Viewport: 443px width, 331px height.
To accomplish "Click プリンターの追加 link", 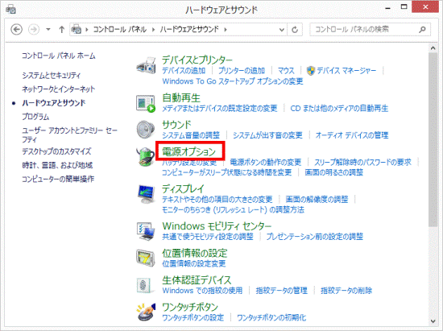I will click(x=242, y=71).
